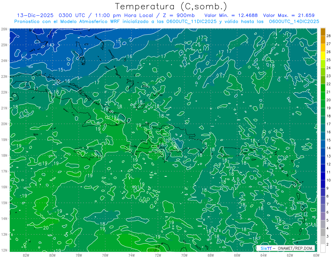Click the "12N" latitude axis label
The image size is (336, 259).
click(x=4, y=250)
